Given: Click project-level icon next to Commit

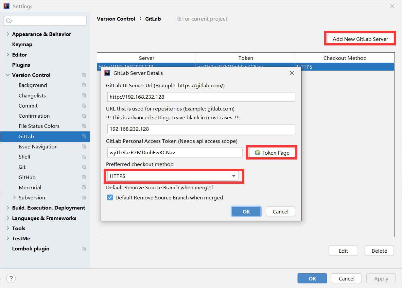Looking at the screenshot, I should (84, 106).
